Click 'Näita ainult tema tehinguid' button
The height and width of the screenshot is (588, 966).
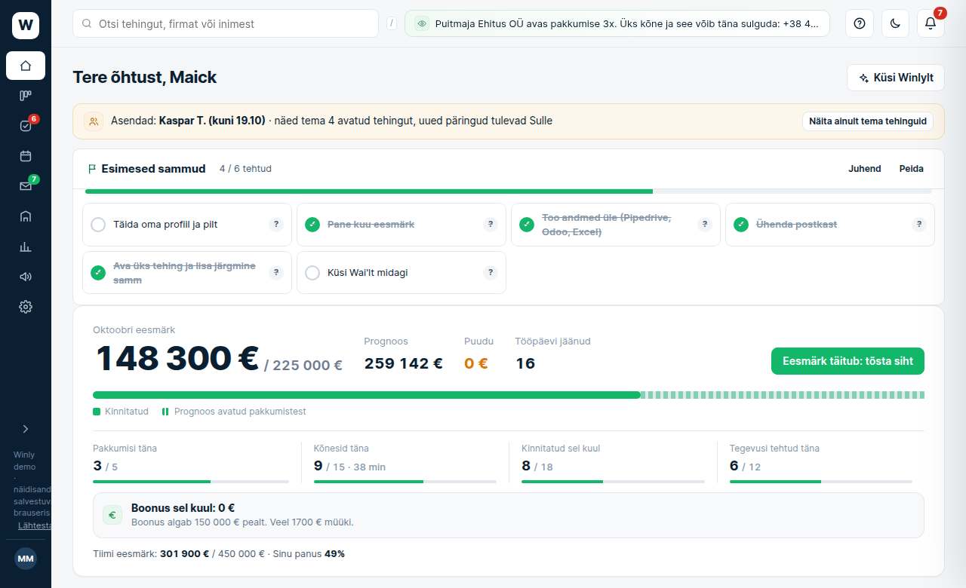(868, 121)
